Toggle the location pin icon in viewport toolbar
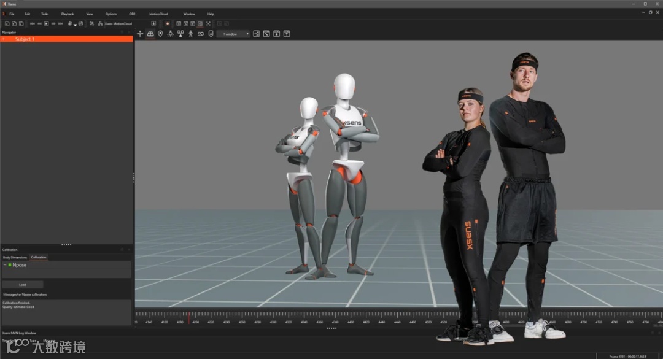 coord(160,34)
